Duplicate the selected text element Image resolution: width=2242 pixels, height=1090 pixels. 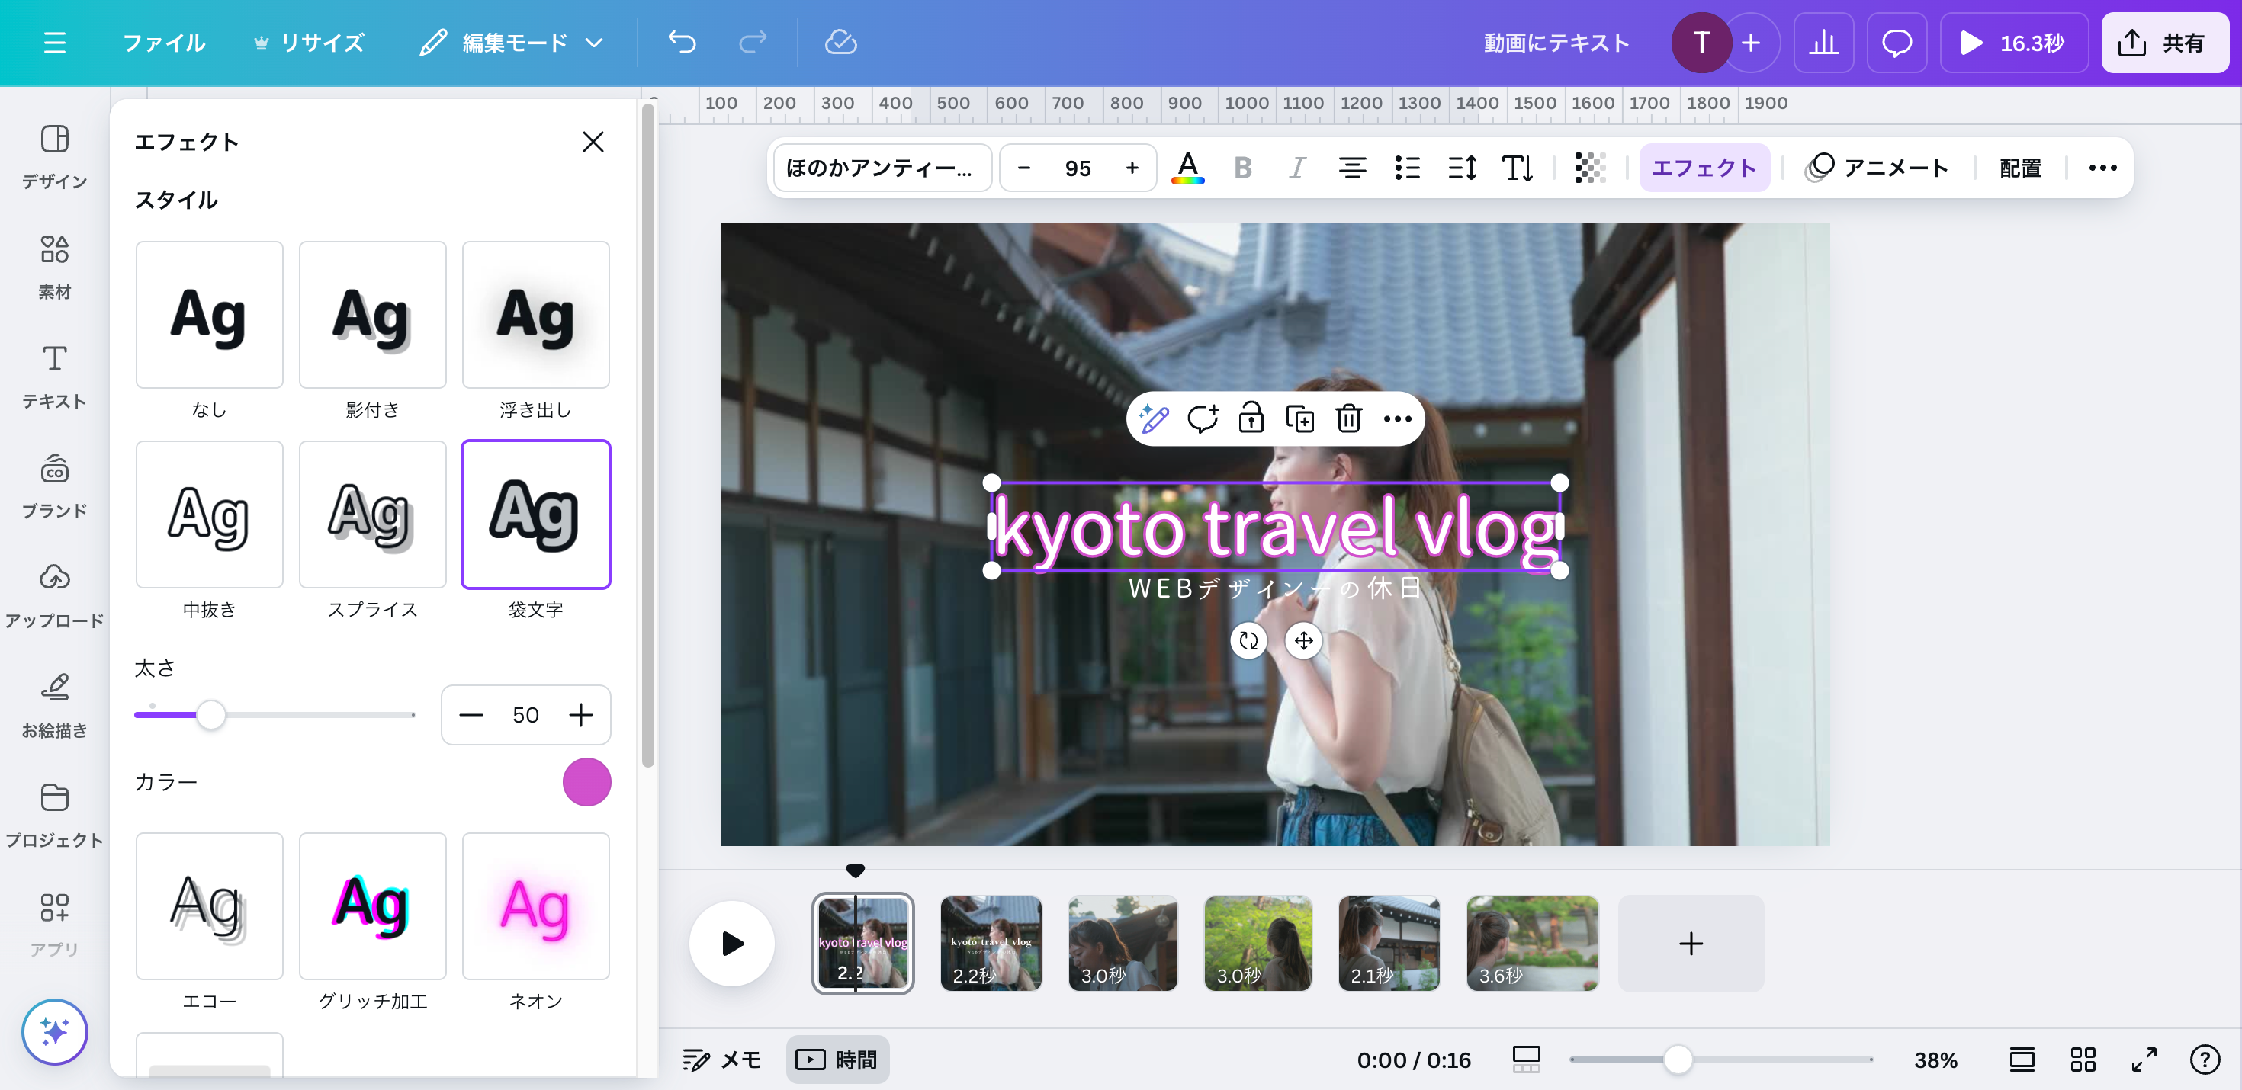point(1300,418)
